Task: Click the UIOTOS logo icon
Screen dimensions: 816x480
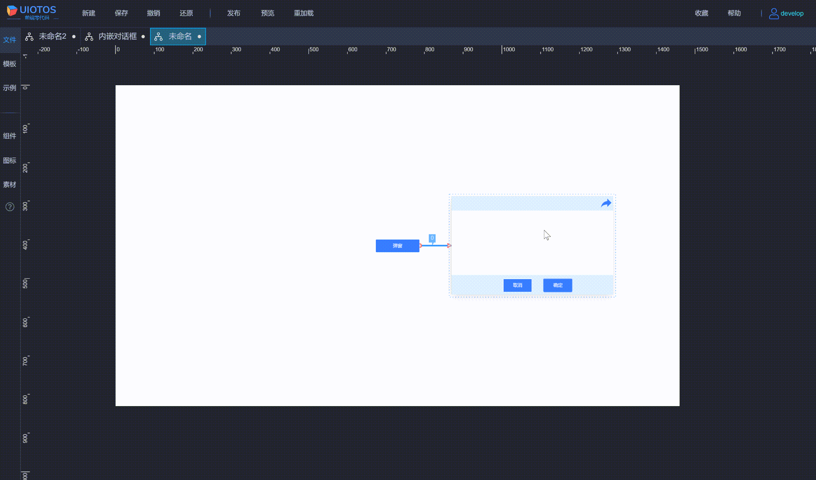Action: (12, 10)
